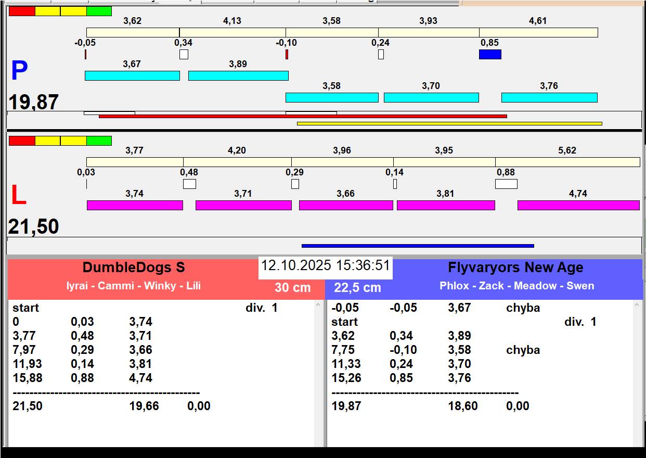This screenshot has width=646, height=458.
Task: Click the green start light in lane L
Action: click(99, 141)
